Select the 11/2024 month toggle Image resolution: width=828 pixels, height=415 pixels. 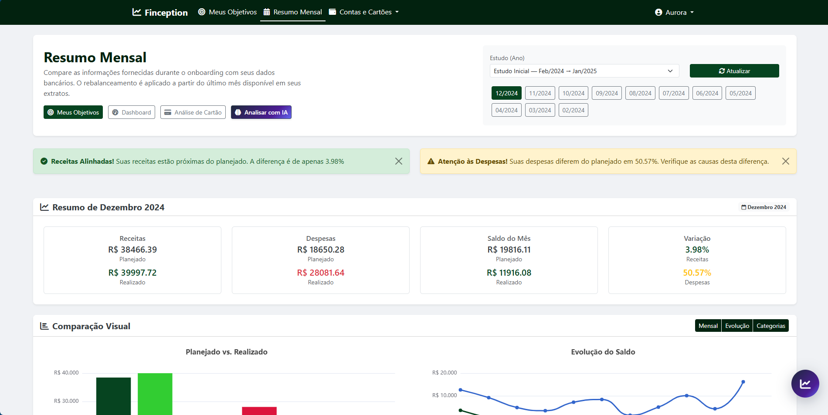click(540, 93)
